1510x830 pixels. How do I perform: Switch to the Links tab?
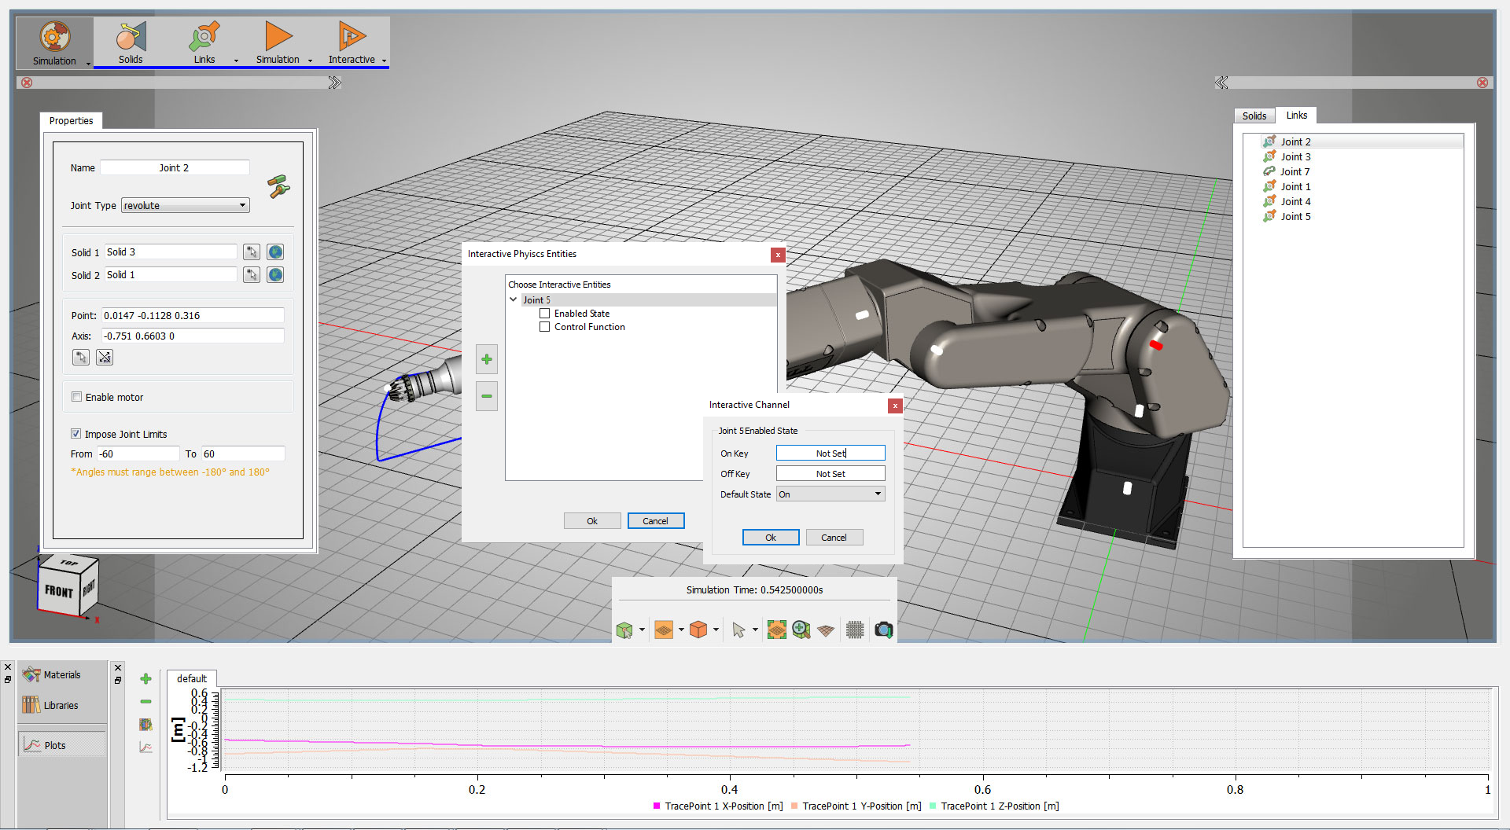coord(1297,116)
